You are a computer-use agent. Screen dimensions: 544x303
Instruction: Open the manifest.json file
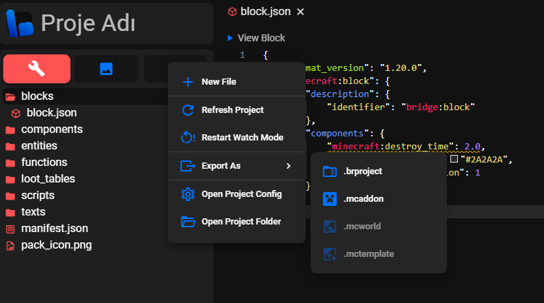click(54, 228)
